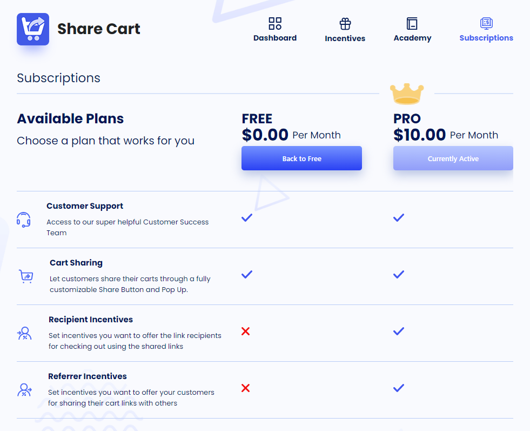Click the Customer Support headset icon

(24, 218)
